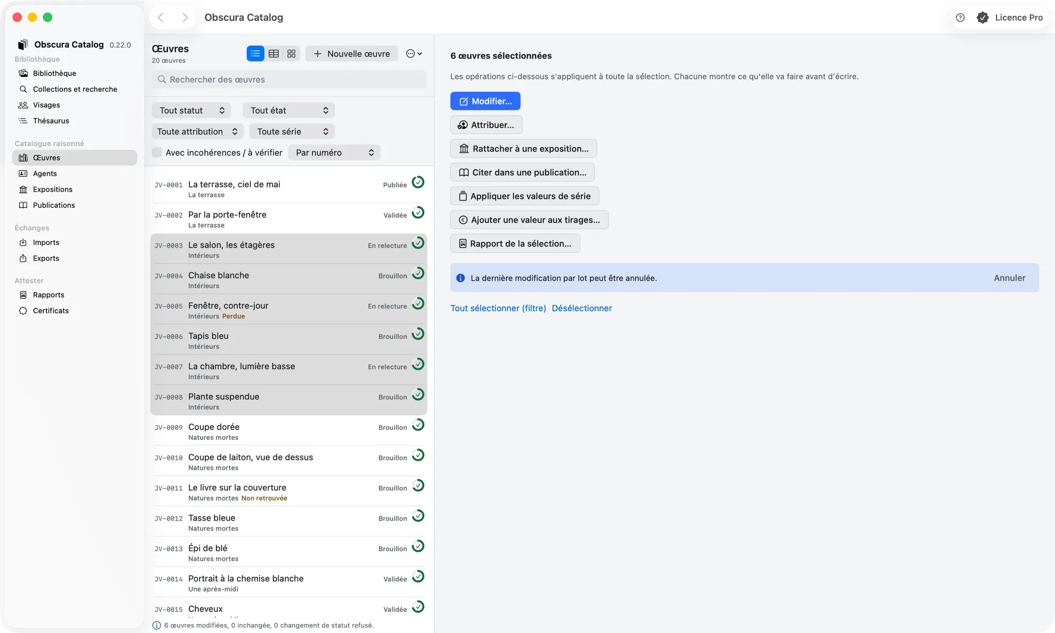Open Collections et recherche in sidebar
Viewport: 1055px width, 633px height.
point(74,89)
